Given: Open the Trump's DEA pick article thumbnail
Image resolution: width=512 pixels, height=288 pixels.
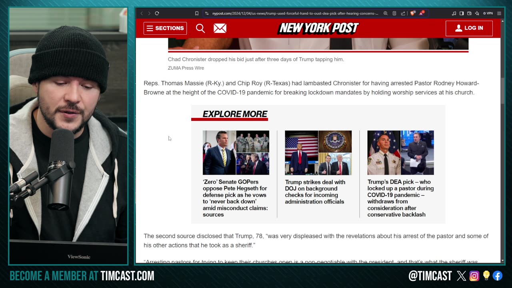Looking at the screenshot, I should pos(401,152).
